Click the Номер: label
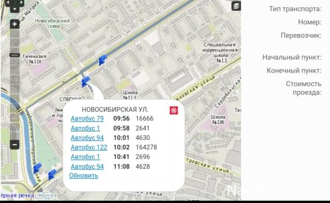This screenshot has height=203, width=330. [310, 22]
